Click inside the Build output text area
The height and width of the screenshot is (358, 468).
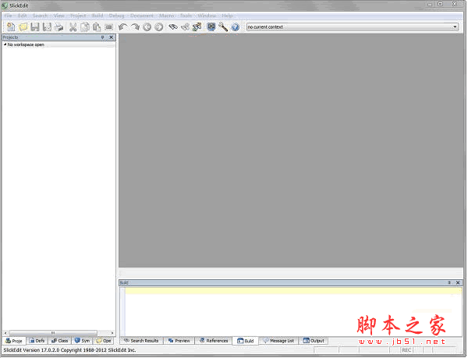(x=293, y=314)
